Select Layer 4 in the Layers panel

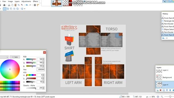(165, 85)
